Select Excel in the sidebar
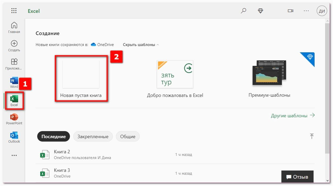333x186 pixels. (x=14, y=101)
